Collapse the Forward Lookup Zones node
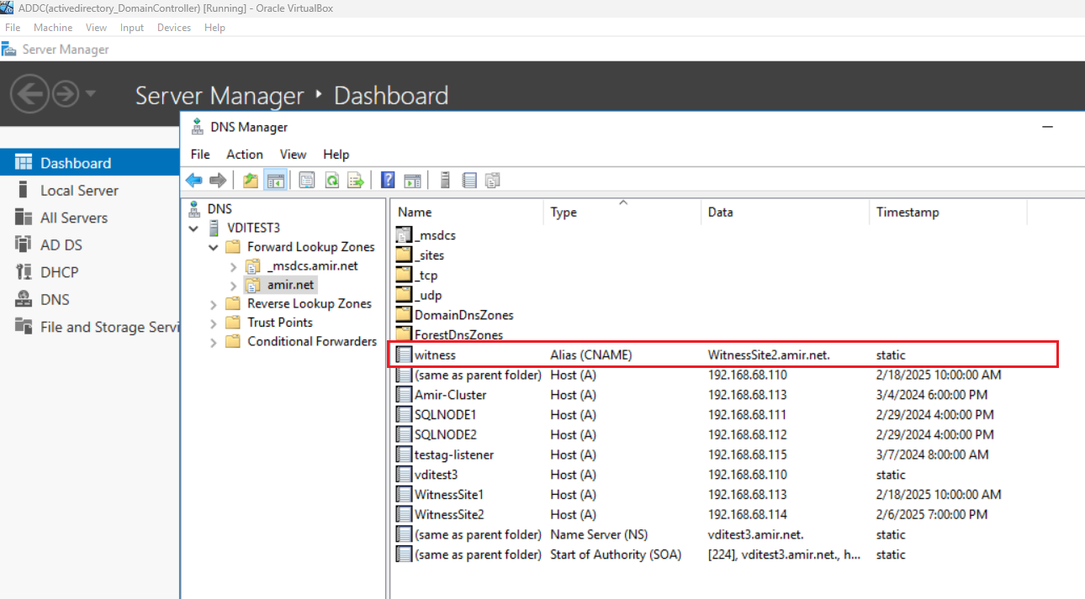 pyautogui.click(x=214, y=247)
